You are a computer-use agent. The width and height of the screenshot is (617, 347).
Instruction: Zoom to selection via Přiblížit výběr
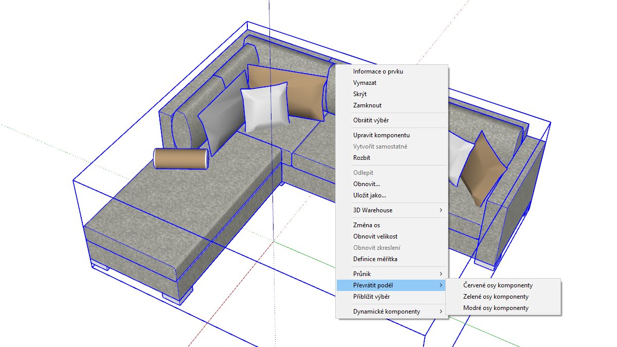tap(371, 297)
